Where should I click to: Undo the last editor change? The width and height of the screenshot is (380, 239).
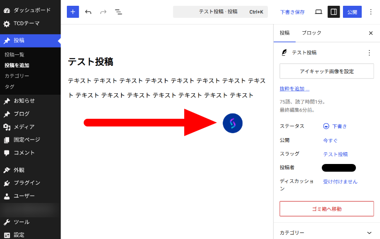tap(88, 12)
